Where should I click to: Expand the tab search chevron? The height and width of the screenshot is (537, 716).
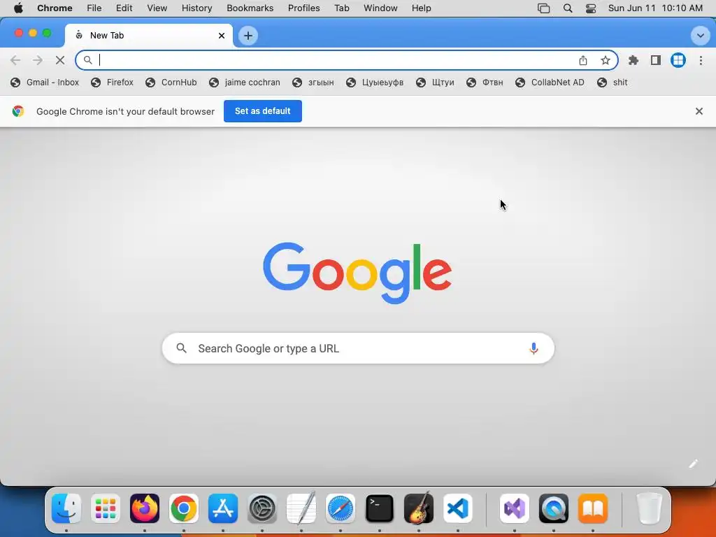click(700, 36)
